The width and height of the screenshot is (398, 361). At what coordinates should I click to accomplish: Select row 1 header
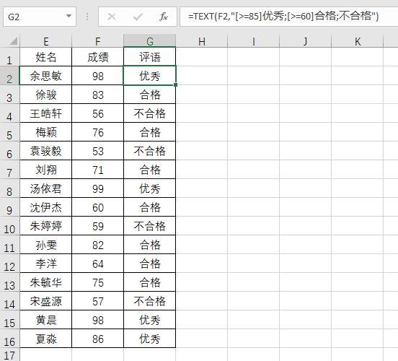pos(9,57)
